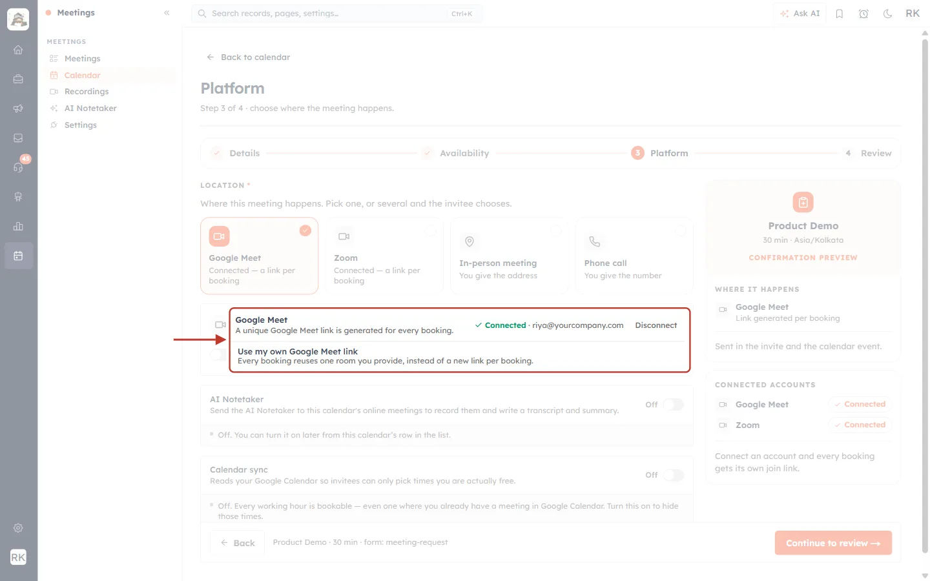Collapse the Meetings sidebar with the double chevron
The width and height of the screenshot is (930, 581).
167,13
